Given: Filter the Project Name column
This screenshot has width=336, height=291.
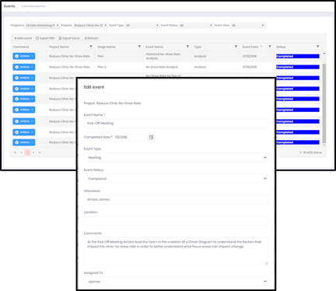Looking at the screenshot, I should tap(91, 47).
